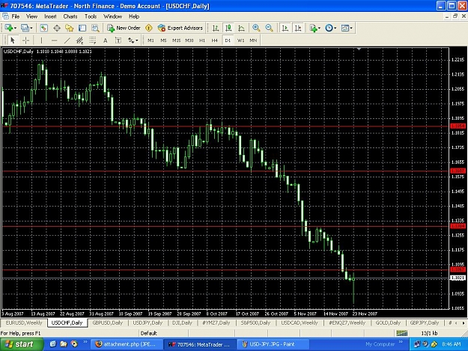Select the Cursor arrow tool
This screenshot has height=351, width=468.
[x=13, y=40]
